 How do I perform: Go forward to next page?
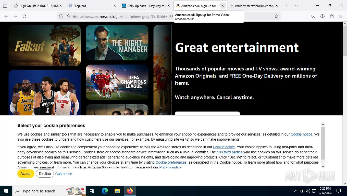[x=15, y=16]
